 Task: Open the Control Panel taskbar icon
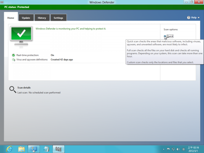click(34, 149)
